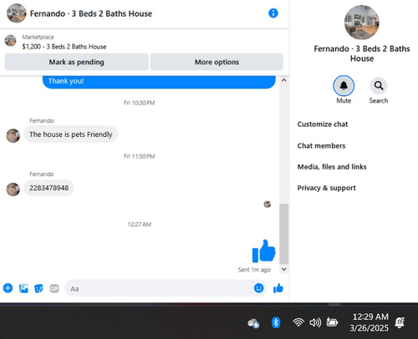Viewport: 418px width, 339px height.
Task: Pick a GIF with the GIF icon
Action: coord(54,288)
